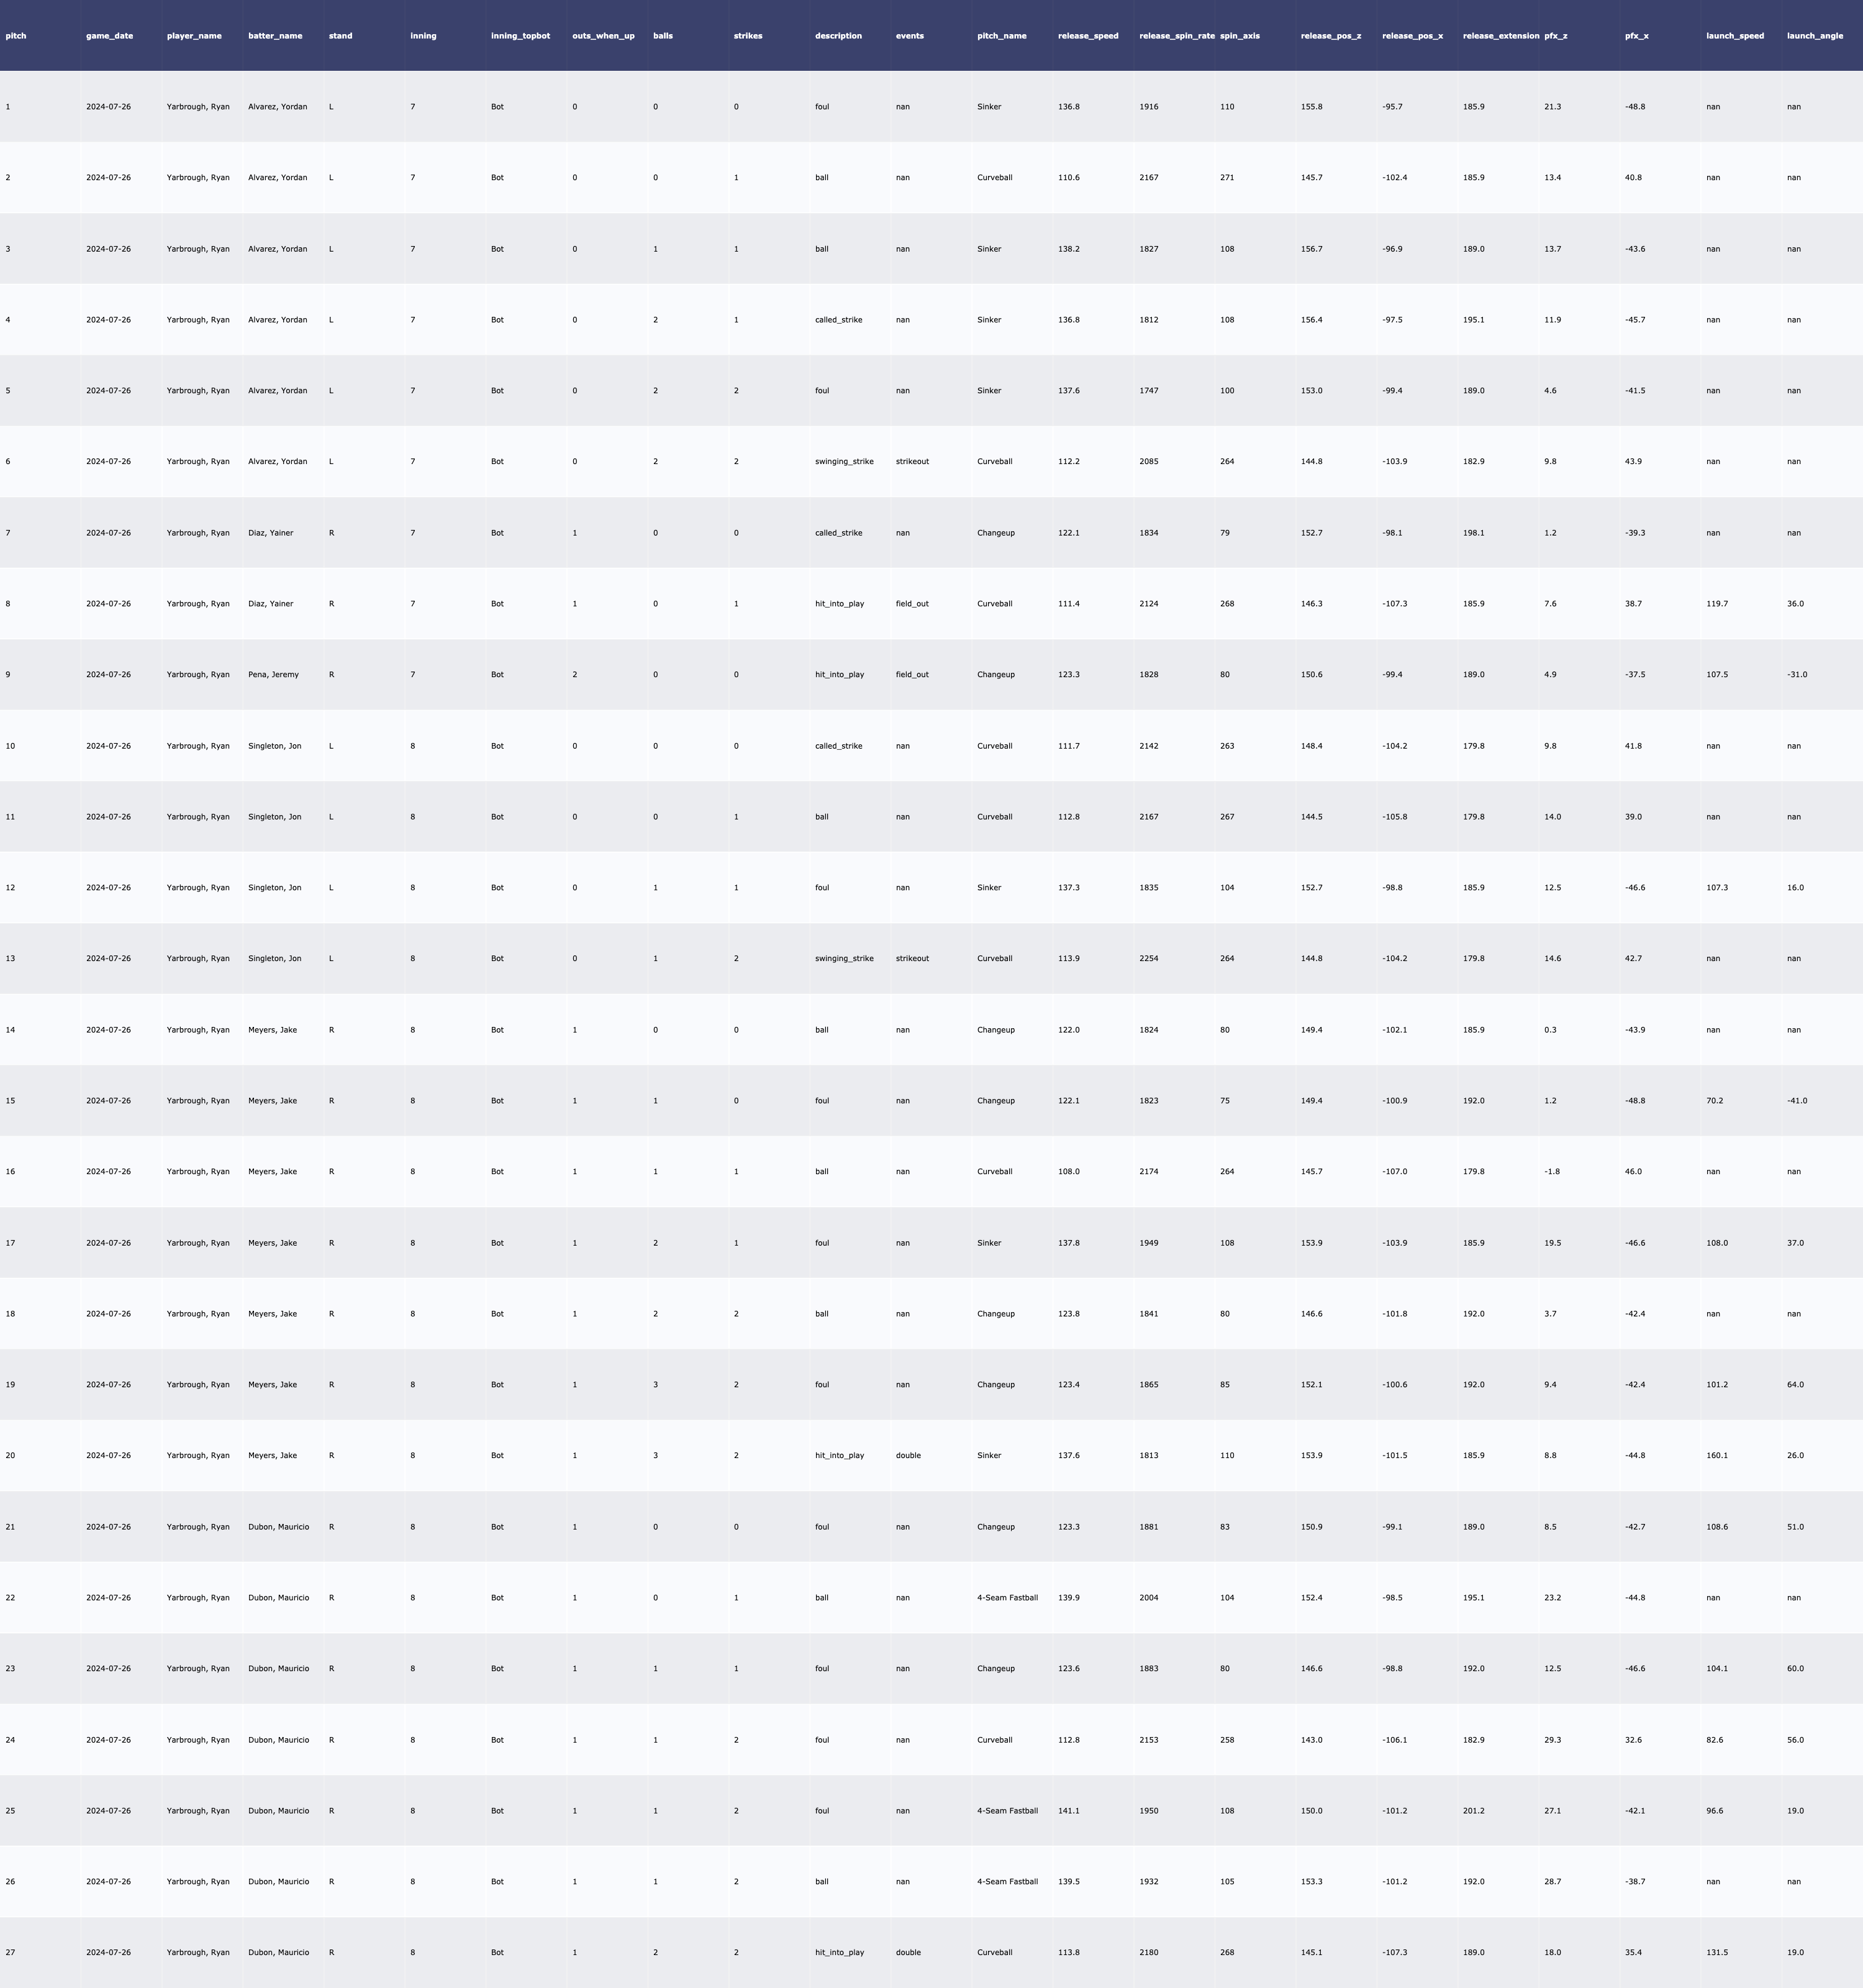This screenshot has height=1988, width=1863.
Task: Click the pitch_name column header
Action: [x=1002, y=36]
